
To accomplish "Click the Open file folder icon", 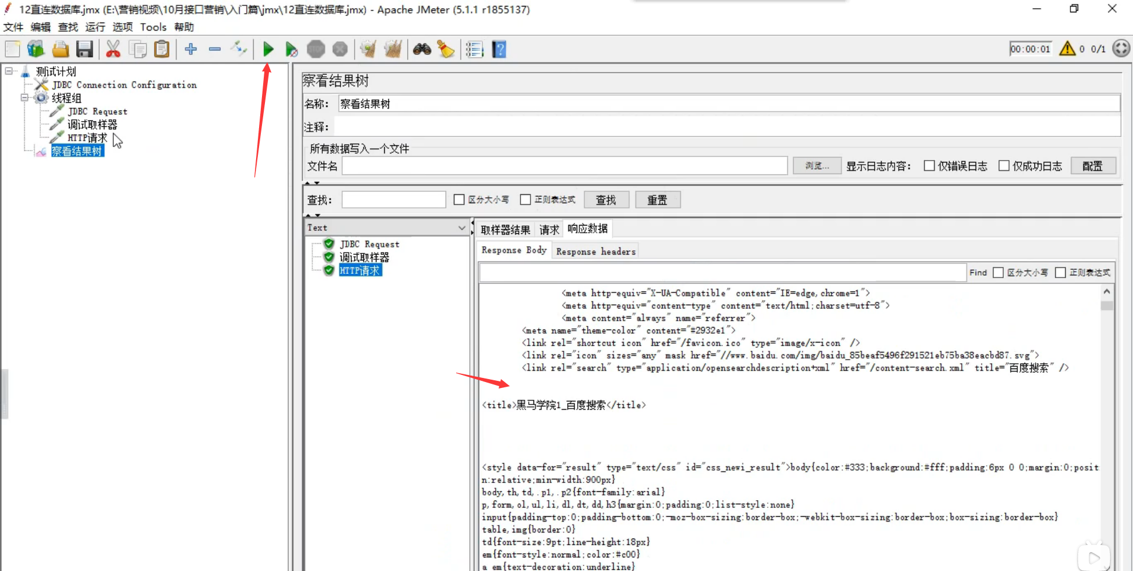I will 60,49.
